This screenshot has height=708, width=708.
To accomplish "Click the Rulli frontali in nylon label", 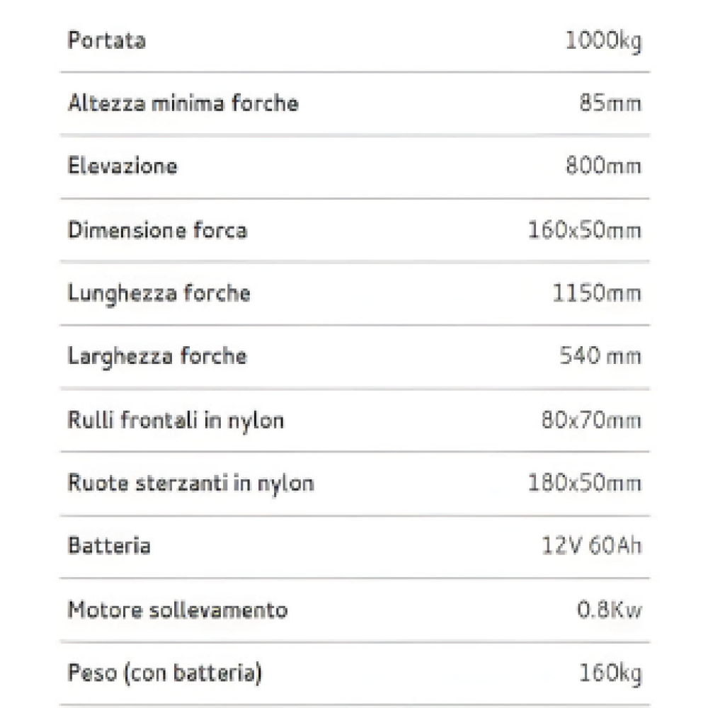I will (x=176, y=421).
